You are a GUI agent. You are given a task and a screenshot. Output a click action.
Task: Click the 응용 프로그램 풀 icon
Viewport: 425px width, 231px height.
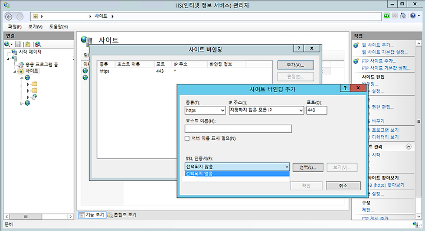[x=21, y=64]
